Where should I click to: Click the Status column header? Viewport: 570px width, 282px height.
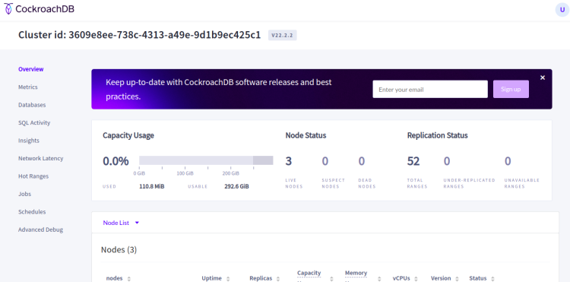tap(478, 278)
